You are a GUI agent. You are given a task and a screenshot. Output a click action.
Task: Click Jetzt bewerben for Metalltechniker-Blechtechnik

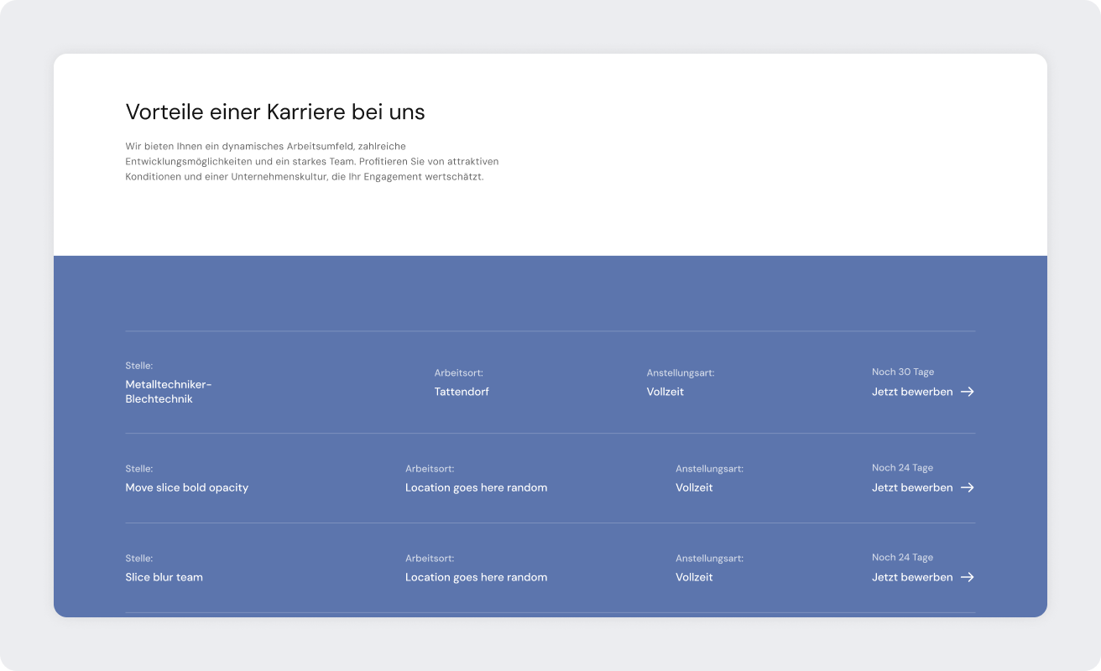912,392
